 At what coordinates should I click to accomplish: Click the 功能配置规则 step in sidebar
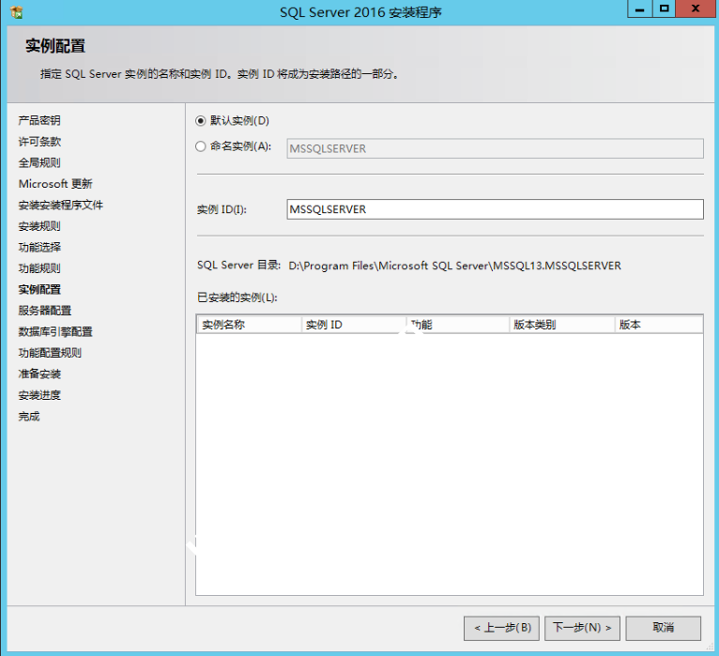coord(50,353)
